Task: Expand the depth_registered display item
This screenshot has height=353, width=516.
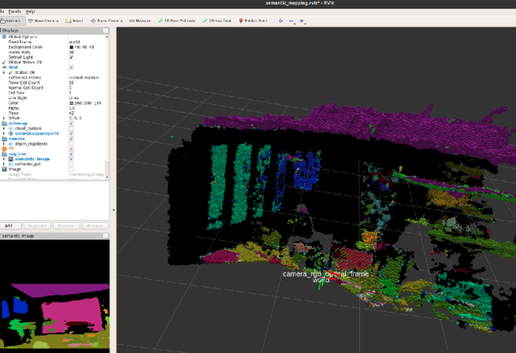Action: tap(6, 143)
